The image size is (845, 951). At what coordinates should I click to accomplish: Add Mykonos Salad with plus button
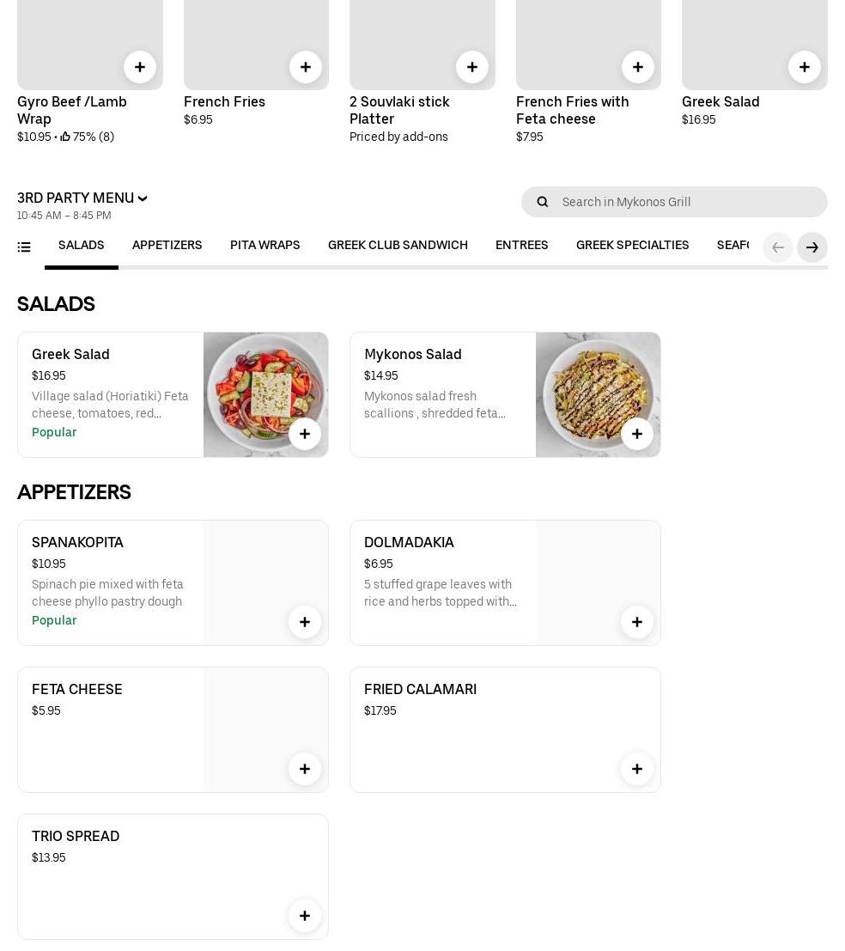point(637,434)
